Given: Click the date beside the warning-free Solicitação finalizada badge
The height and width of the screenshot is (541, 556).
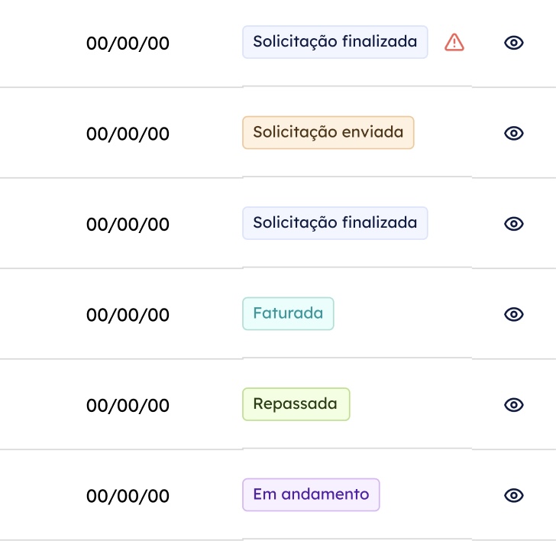Looking at the screenshot, I should 128,225.
